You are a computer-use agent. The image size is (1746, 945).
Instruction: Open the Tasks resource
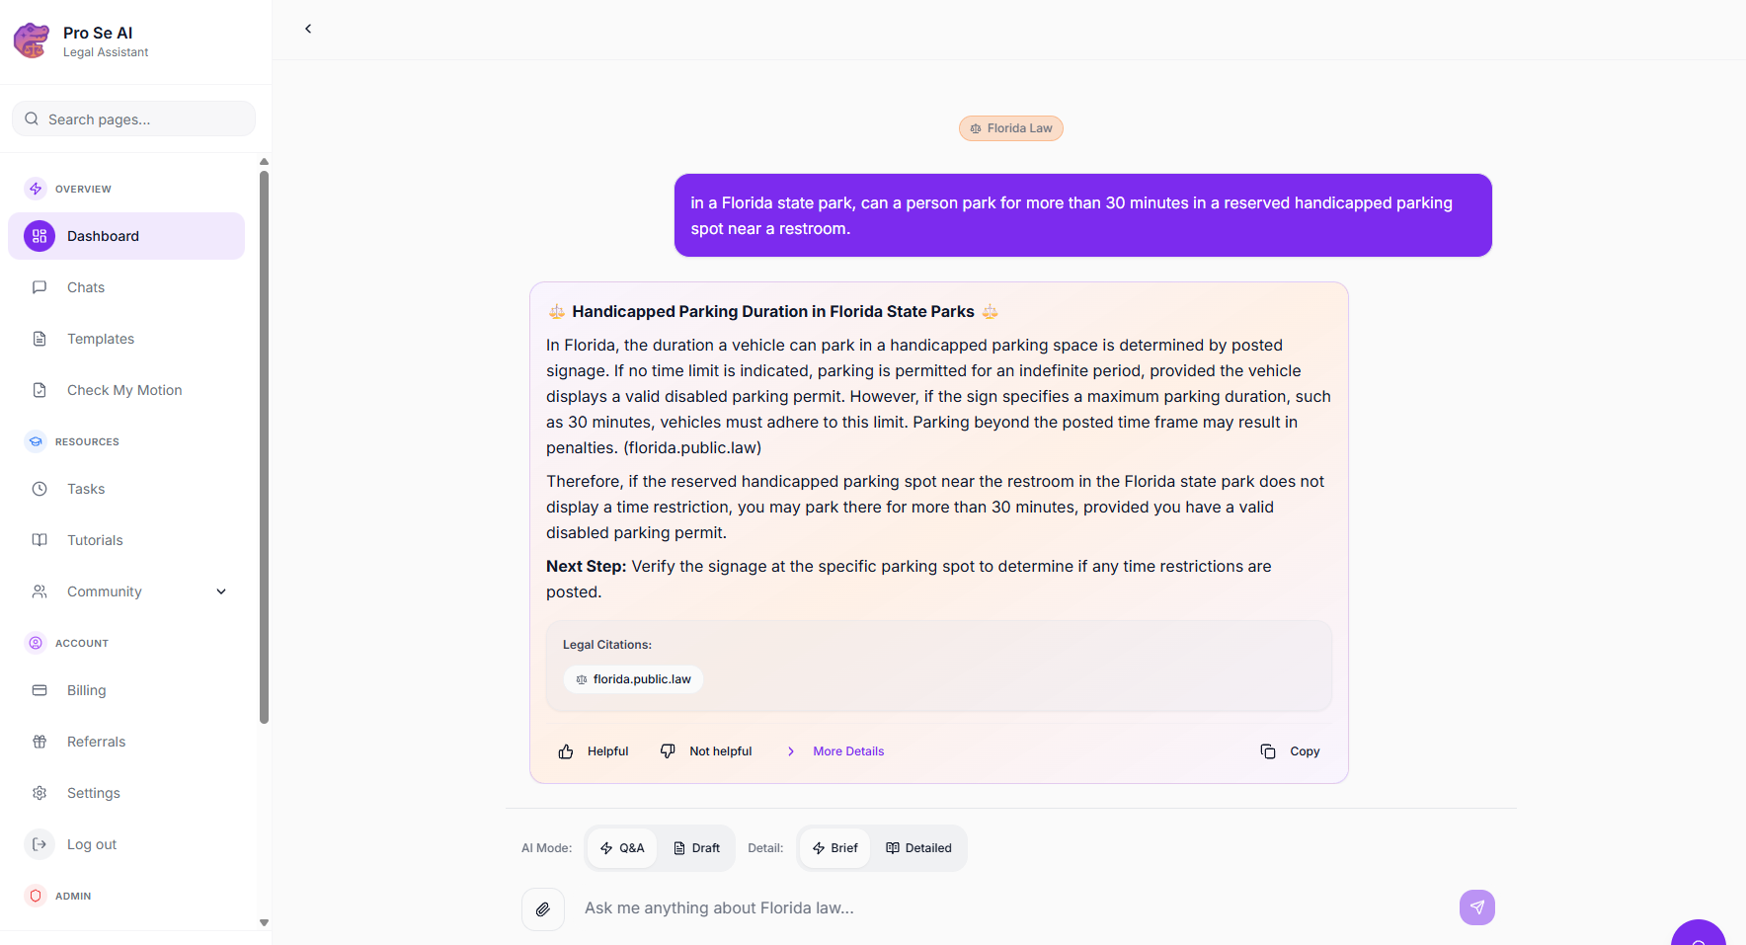click(85, 488)
